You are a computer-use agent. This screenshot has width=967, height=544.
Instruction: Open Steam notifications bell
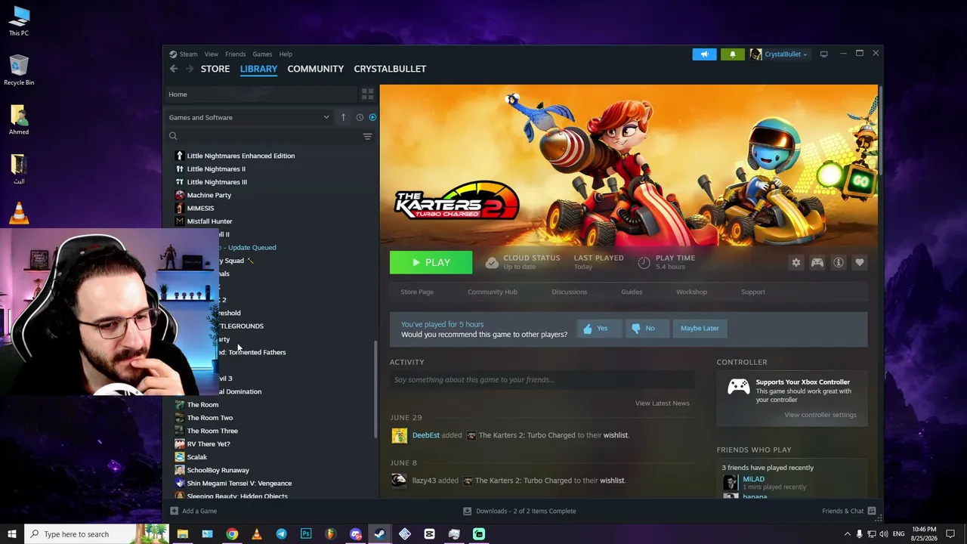coord(732,54)
